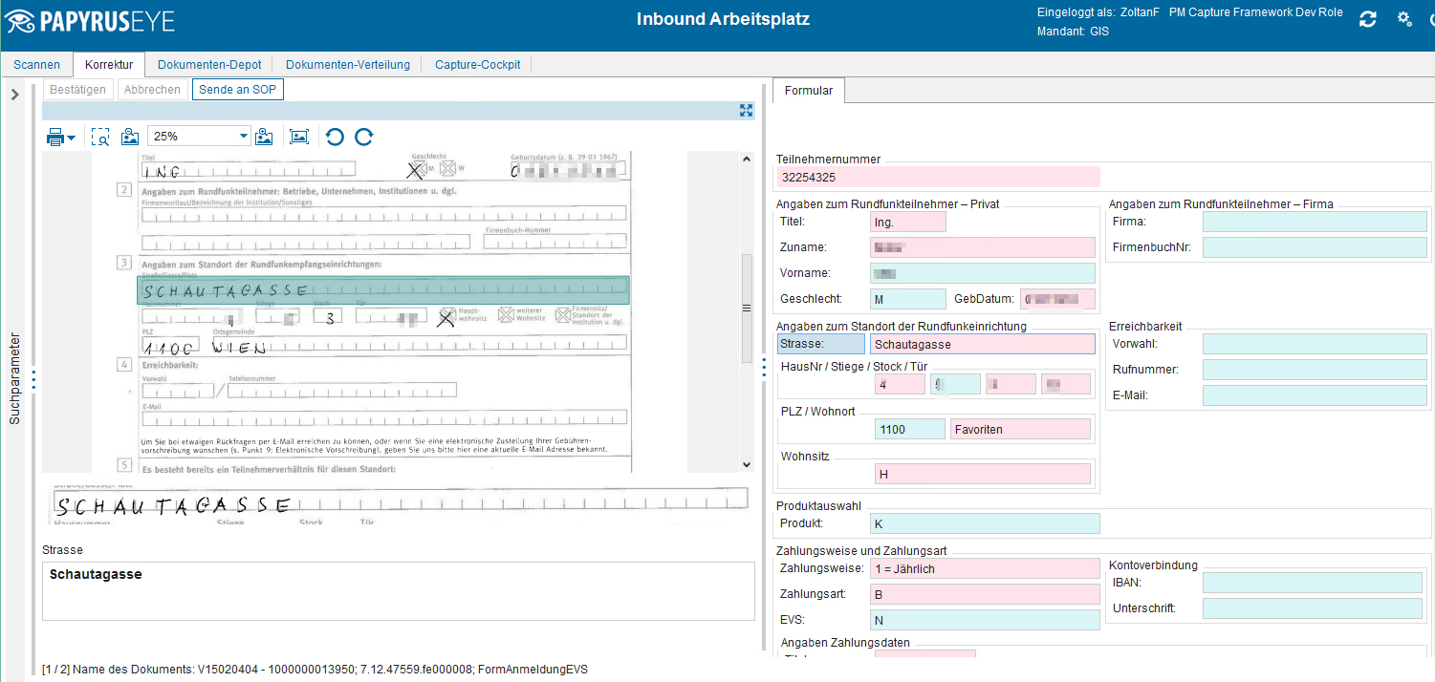
Task: Select the Korrektur tab
Action: coord(109,65)
